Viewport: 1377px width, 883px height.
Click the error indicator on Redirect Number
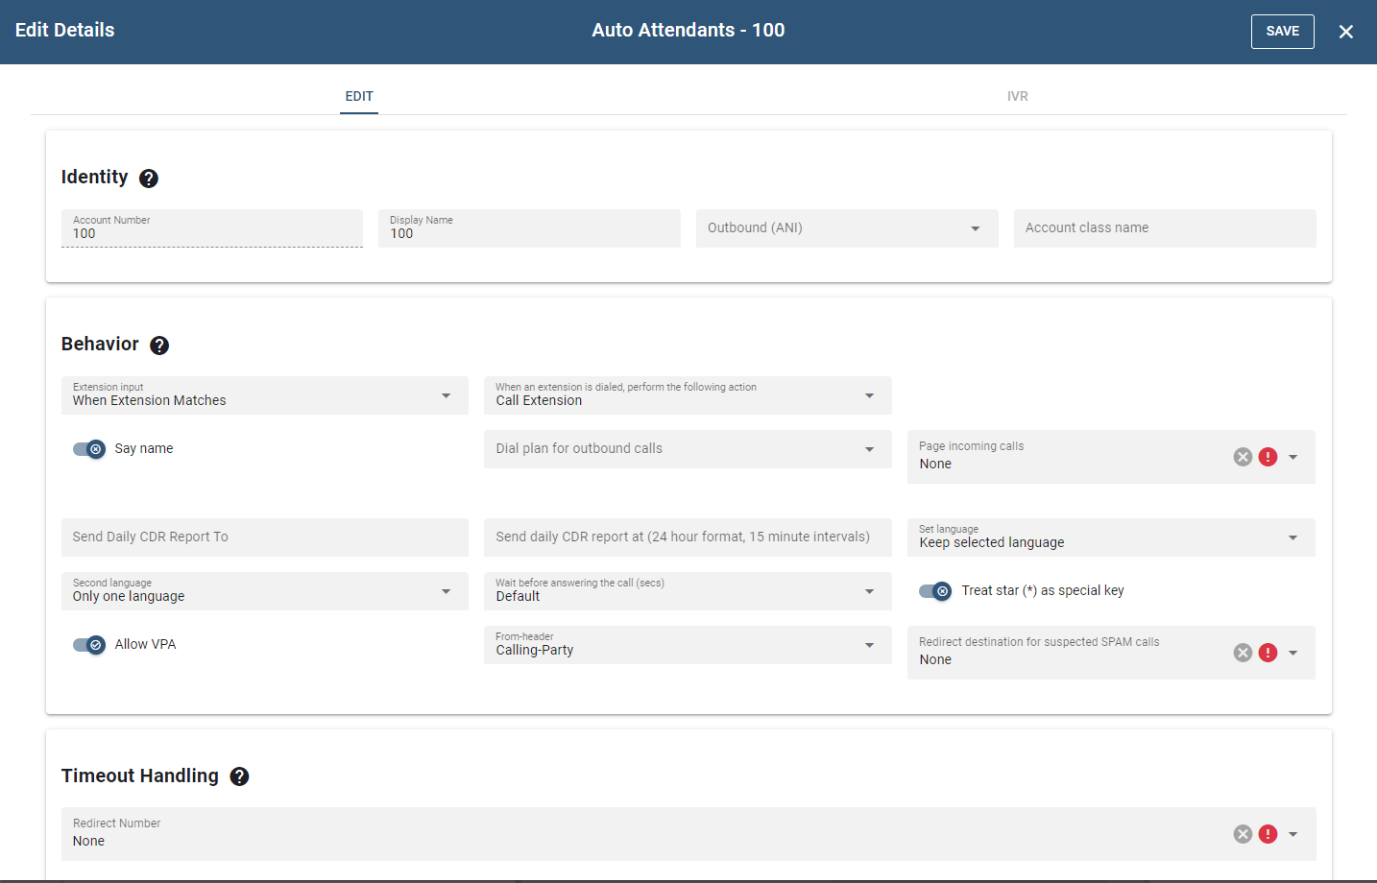1268,834
